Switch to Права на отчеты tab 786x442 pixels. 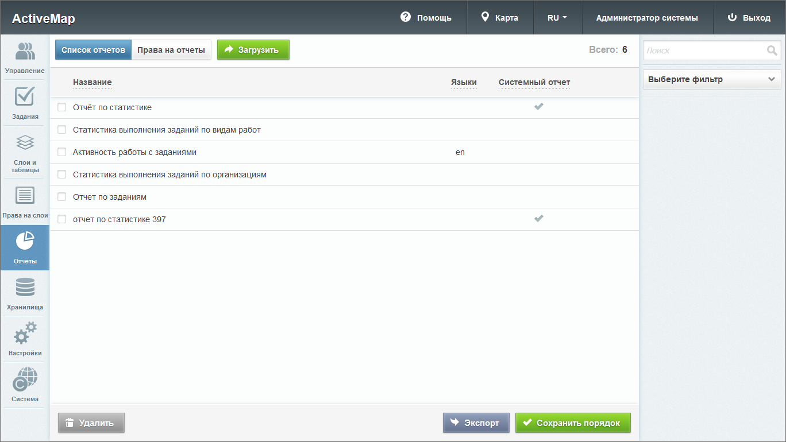[171, 50]
